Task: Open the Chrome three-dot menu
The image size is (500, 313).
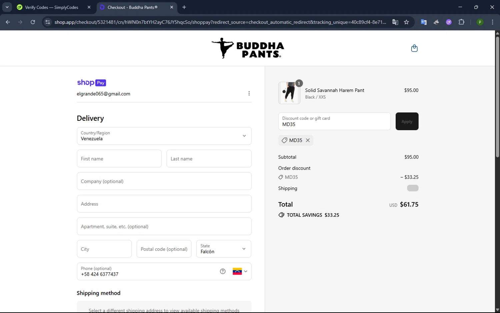Action: click(492, 22)
